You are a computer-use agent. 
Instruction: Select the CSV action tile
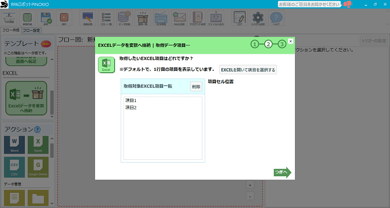click(15, 167)
